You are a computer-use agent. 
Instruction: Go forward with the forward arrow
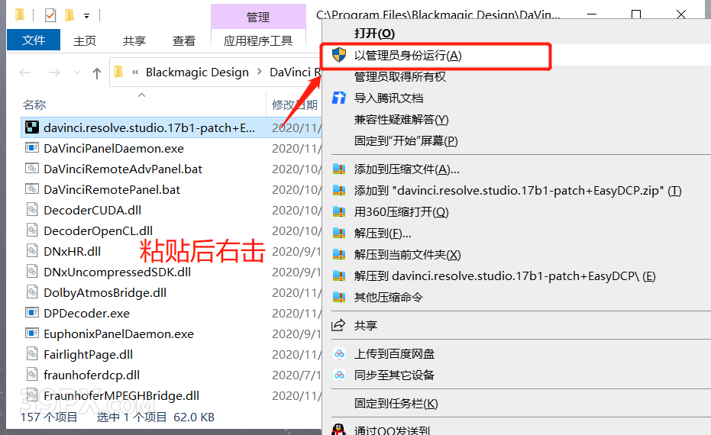tap(54, 72)
